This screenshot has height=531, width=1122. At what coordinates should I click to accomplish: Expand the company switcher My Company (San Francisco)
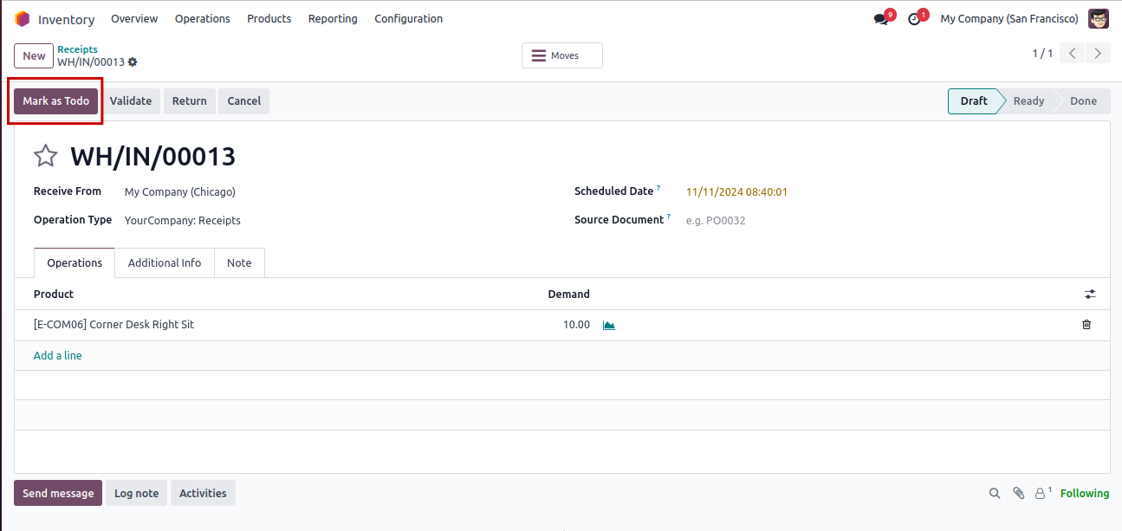click(x=1009, y=19)
